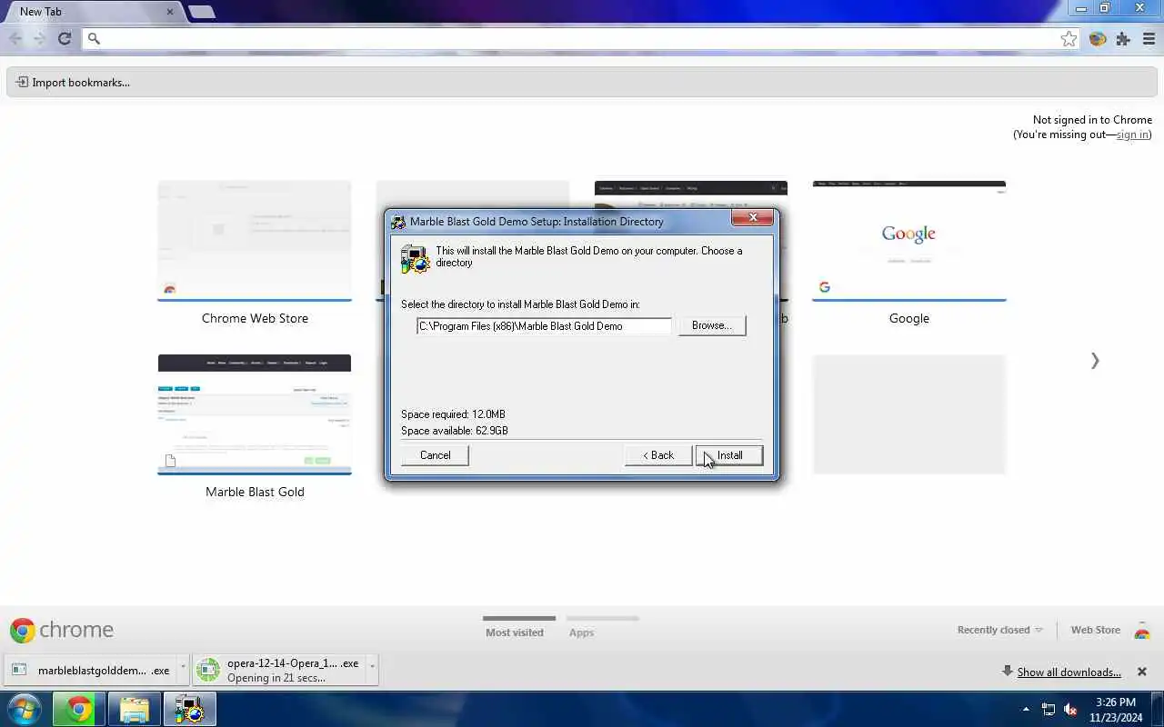
Task: Open Browse for installation directory
Action: tap(712, 325)
